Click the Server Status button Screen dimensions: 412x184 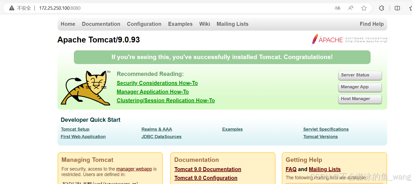(x=360, y=75)
